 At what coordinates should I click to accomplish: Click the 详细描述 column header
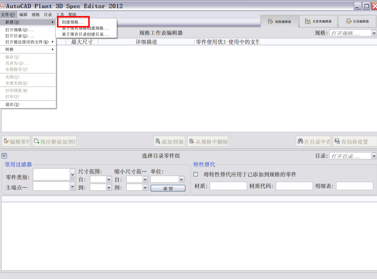[x=146, y=42]
